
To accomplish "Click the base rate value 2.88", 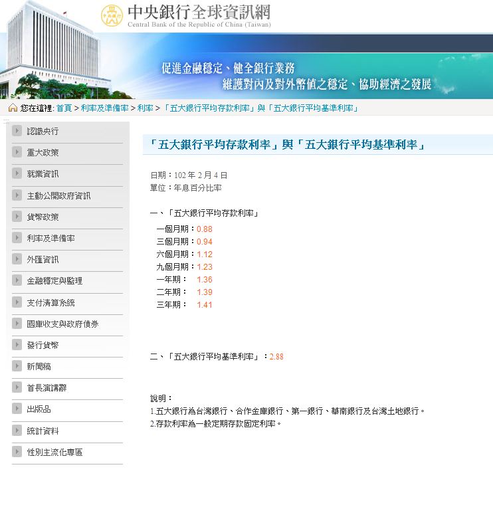I will point(276,357).
